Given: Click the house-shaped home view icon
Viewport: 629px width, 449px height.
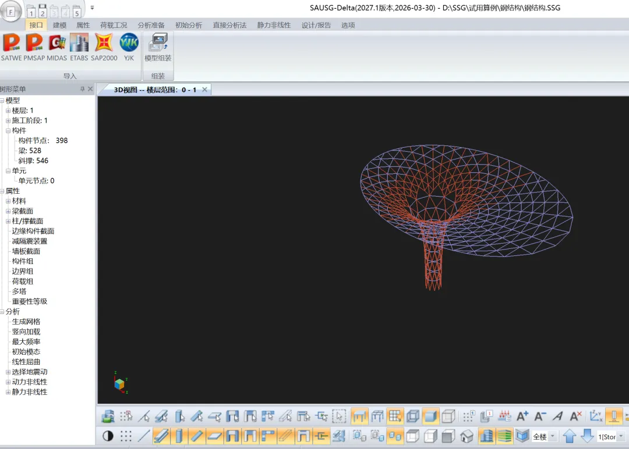Looking at the screenshot, I should pyautogui.click(x=467, y=436).
